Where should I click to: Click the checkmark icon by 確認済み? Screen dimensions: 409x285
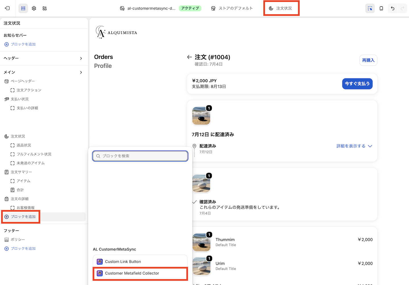pos(195,202)
